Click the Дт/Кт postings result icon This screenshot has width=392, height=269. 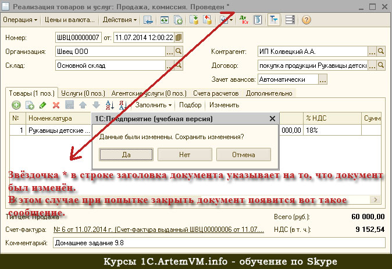(244, 20)
